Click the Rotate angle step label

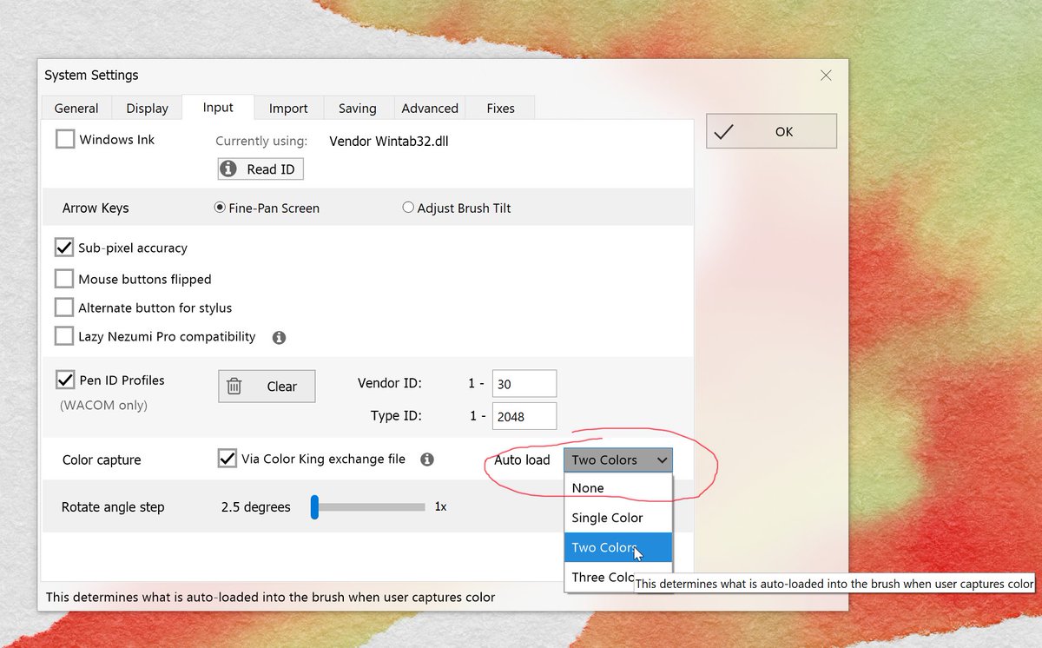pyautogui.click(x=113, y=507)
